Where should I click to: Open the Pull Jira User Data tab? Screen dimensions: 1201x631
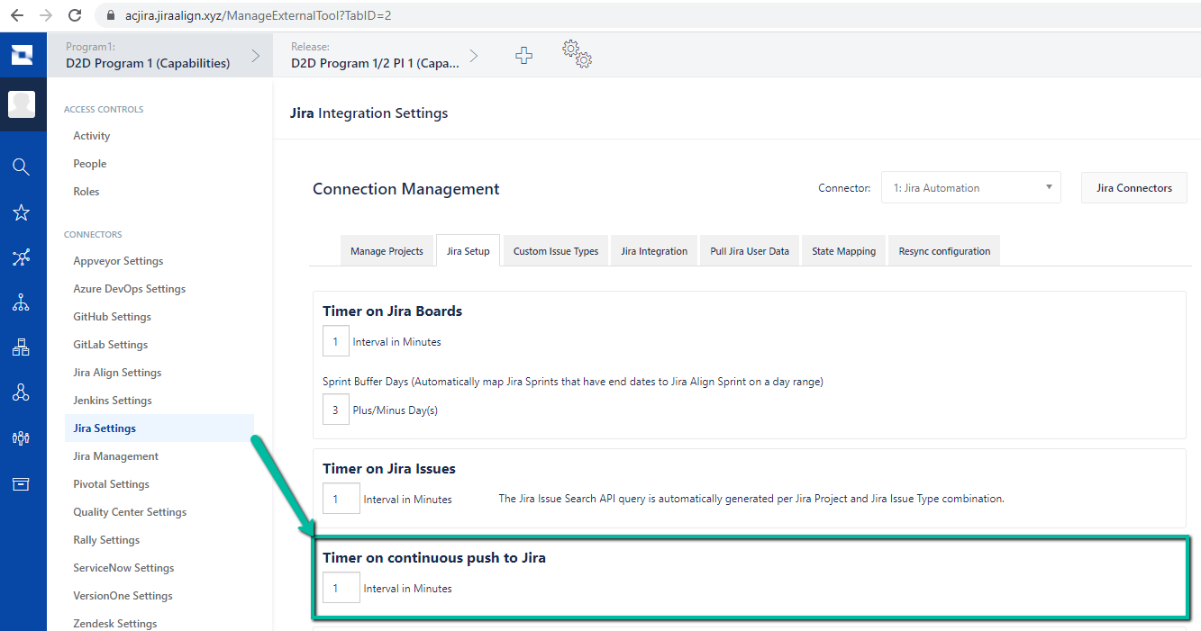tap(750, 251)
